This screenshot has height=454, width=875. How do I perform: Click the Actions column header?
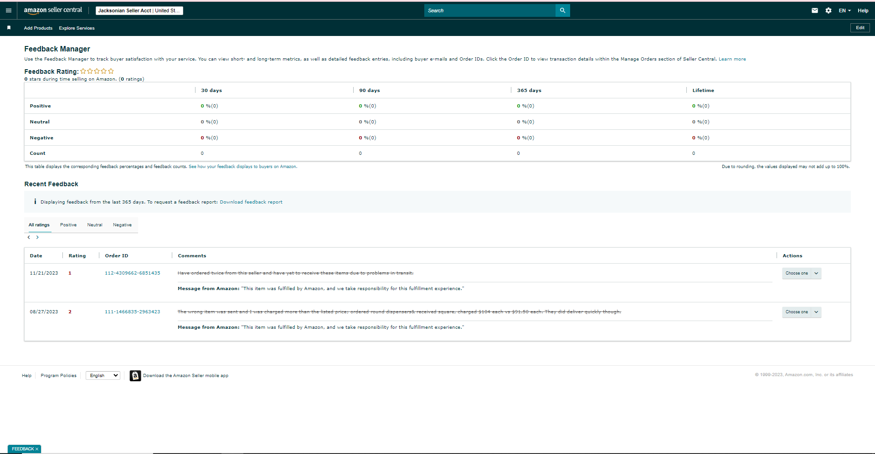click(793, 256)
